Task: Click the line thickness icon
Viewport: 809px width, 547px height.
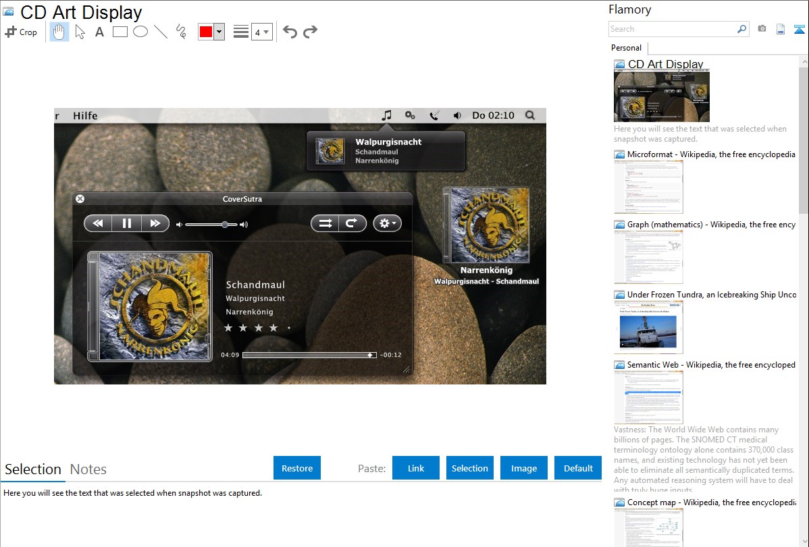Action: [241, 32]
